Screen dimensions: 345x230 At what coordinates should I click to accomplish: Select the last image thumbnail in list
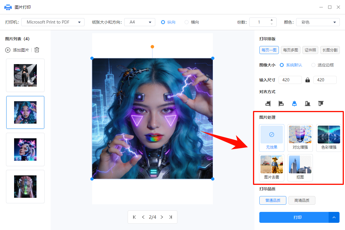pyautogui.click(x=25, y=187)
